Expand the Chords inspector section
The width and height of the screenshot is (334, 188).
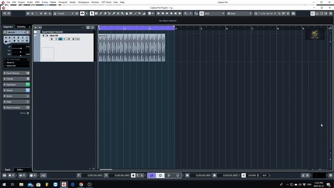click(16, 79)
